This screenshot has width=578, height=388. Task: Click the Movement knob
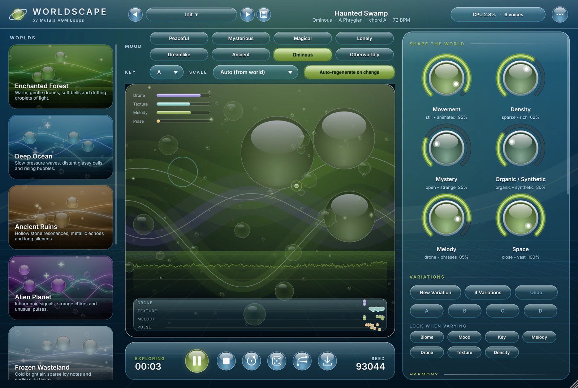tap(447, 78)
